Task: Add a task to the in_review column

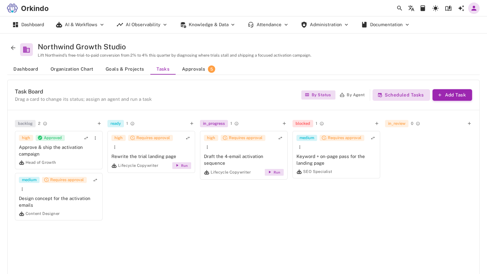Action: (x=469, y=124)
